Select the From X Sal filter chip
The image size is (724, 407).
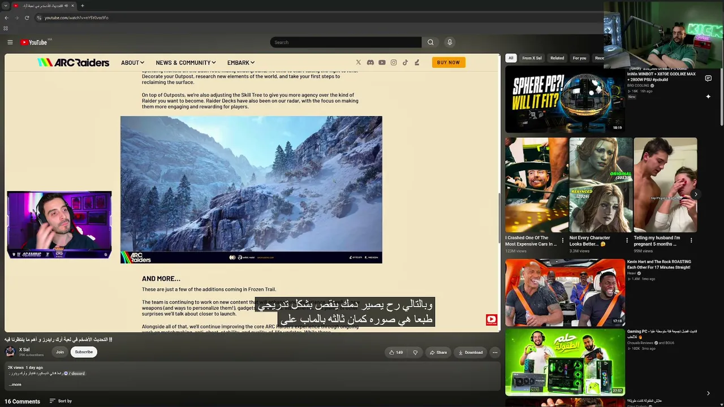pyautogui.click(x=532, y=58)
